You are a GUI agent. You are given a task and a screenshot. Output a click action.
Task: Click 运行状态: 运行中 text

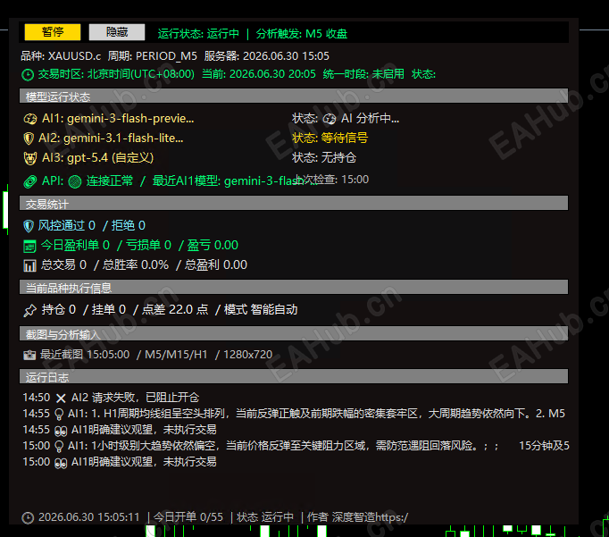pyautogui.click(x=198, y=34)
